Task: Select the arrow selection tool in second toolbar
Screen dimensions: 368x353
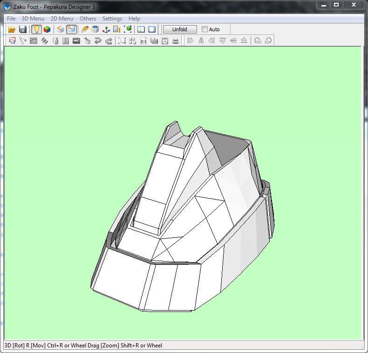Action: [x=13, y=41]
